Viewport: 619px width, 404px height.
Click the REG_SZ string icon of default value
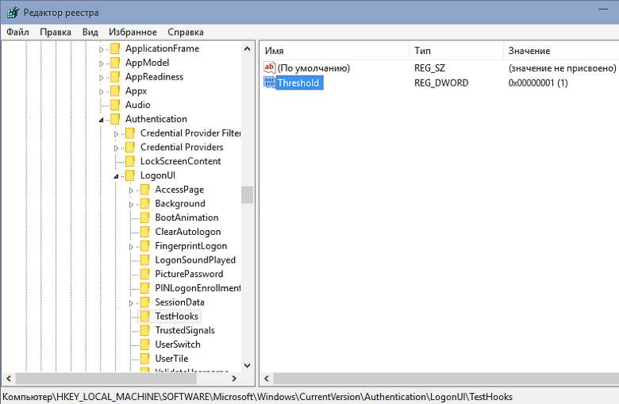point(269,67)
